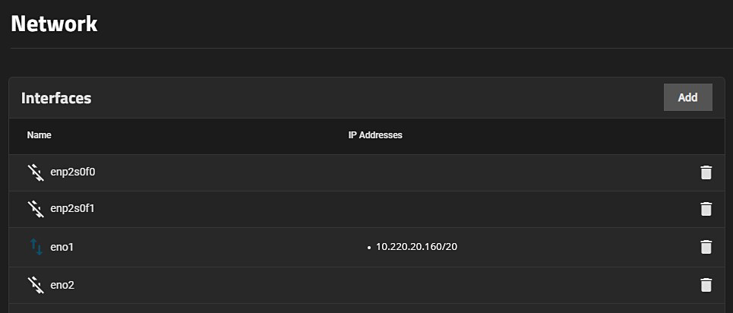Viewport: 733px width, 313px height.
Task: Click the disconnected link icon beside enp2s0f0
Action: coord(36,172)
